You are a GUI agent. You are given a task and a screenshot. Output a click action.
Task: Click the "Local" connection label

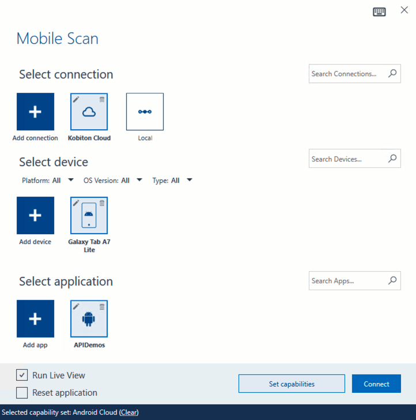145,138
